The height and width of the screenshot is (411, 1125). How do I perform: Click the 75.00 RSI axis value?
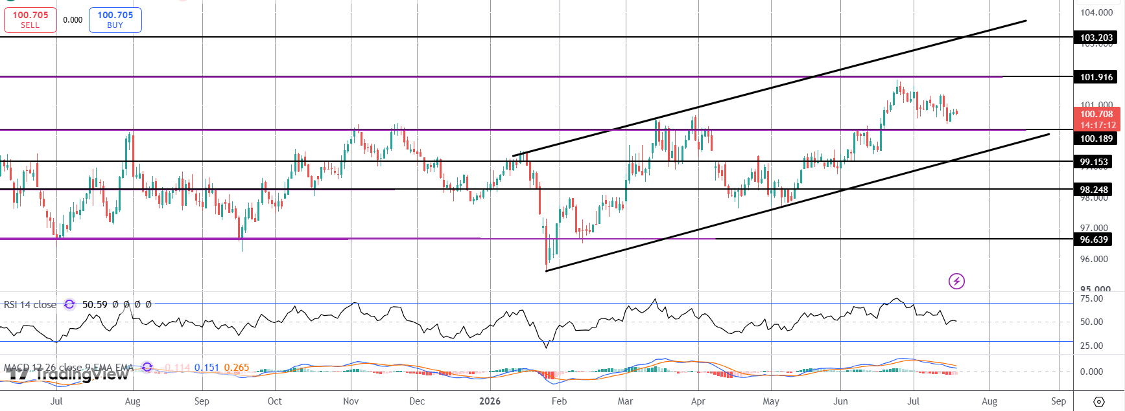pos(1092,298)
